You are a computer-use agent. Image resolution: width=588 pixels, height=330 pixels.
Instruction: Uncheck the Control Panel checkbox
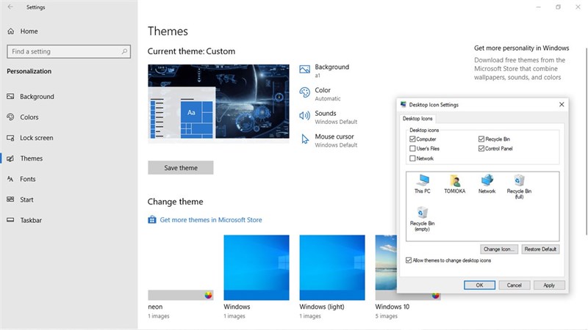pyautogui.click(x=481, y=149)
